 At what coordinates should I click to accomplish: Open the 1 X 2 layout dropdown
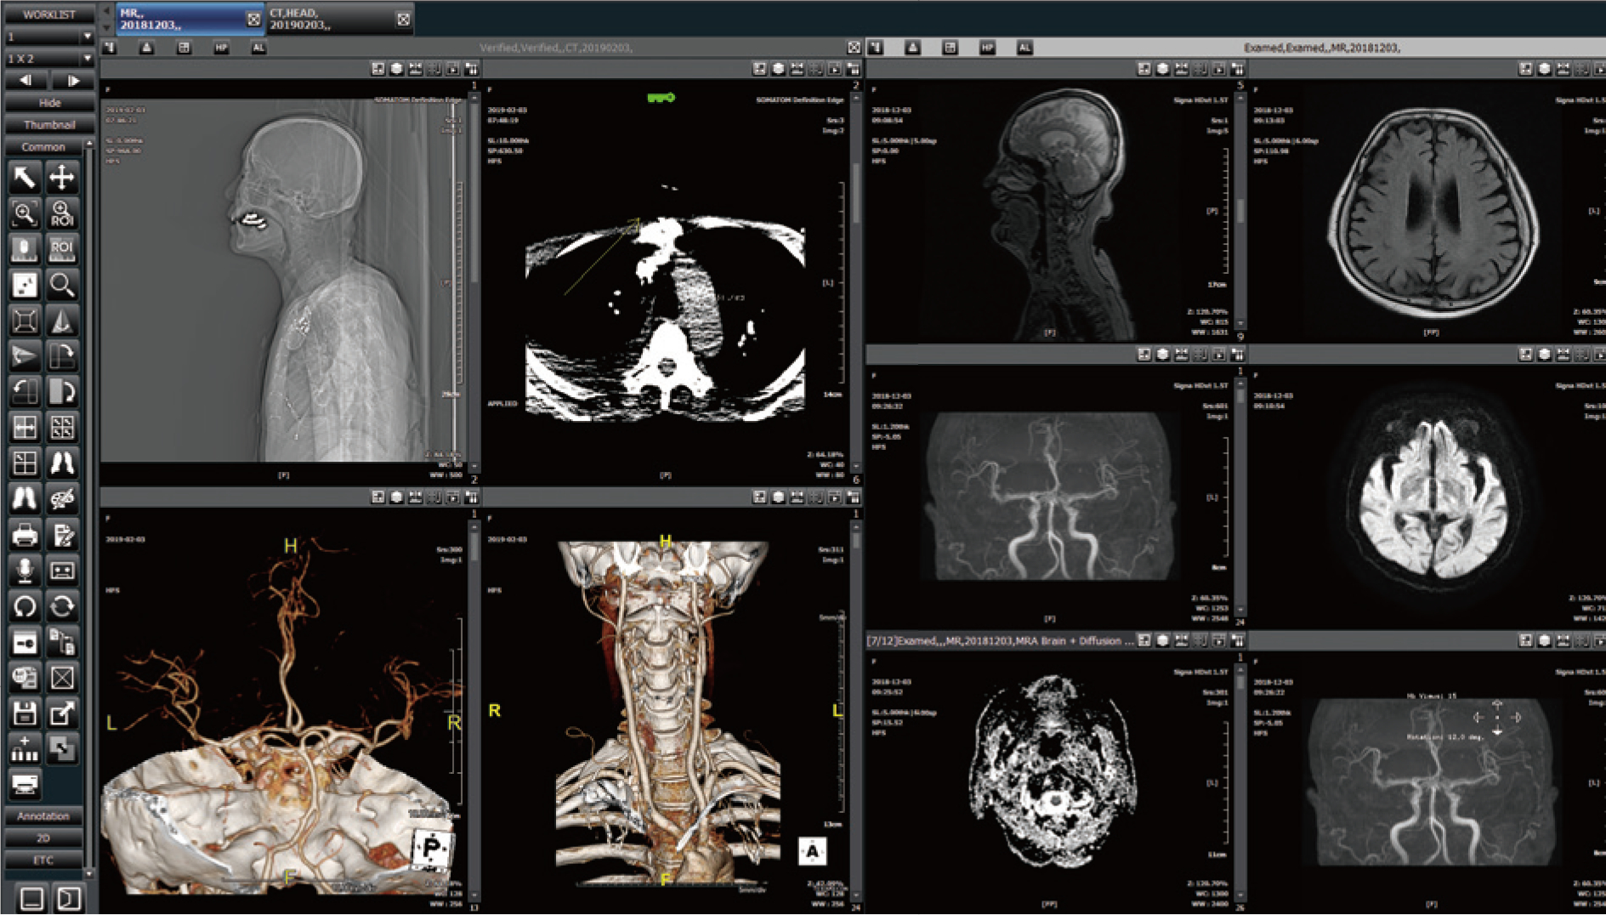(x=49, y=59)
